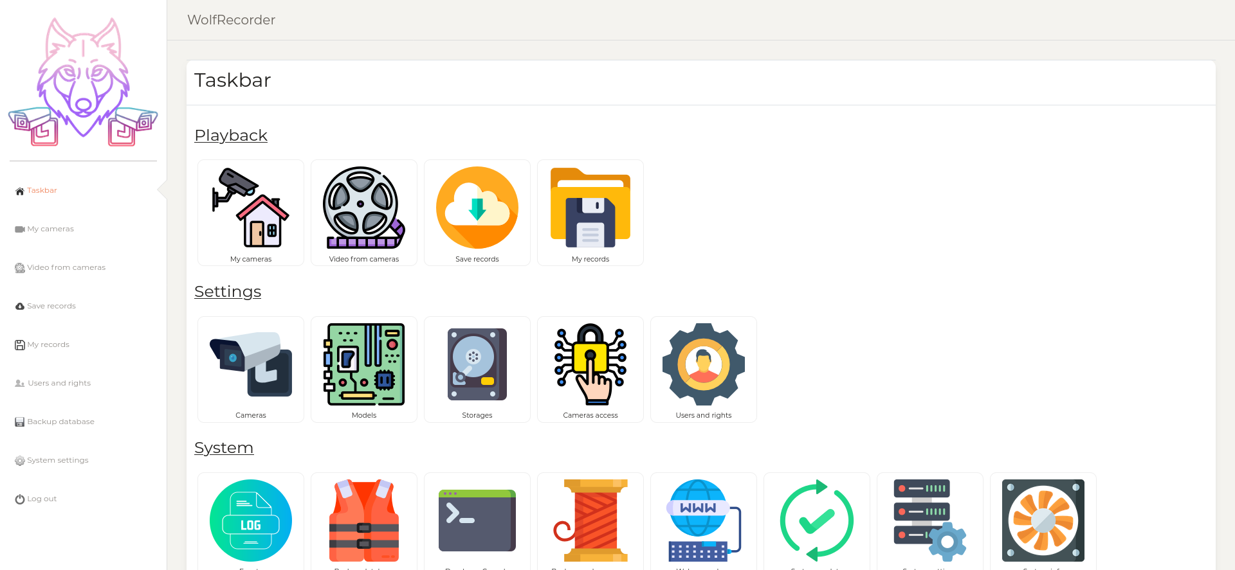Select Taskbar in the sidebar menu
Viewport: 1235px width, 570px height.
point(42,191)
